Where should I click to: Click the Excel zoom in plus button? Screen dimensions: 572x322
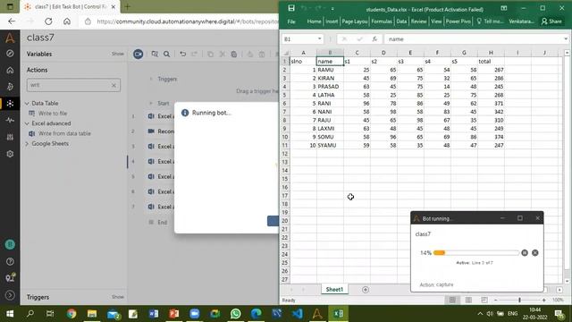click(x=544, y=301)
